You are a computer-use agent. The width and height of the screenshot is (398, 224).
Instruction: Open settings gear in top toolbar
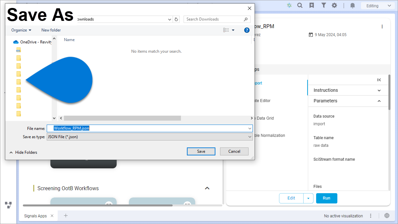pos(334,5)
